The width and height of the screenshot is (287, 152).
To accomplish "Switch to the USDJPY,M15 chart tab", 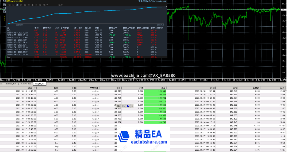I will 26,84.
